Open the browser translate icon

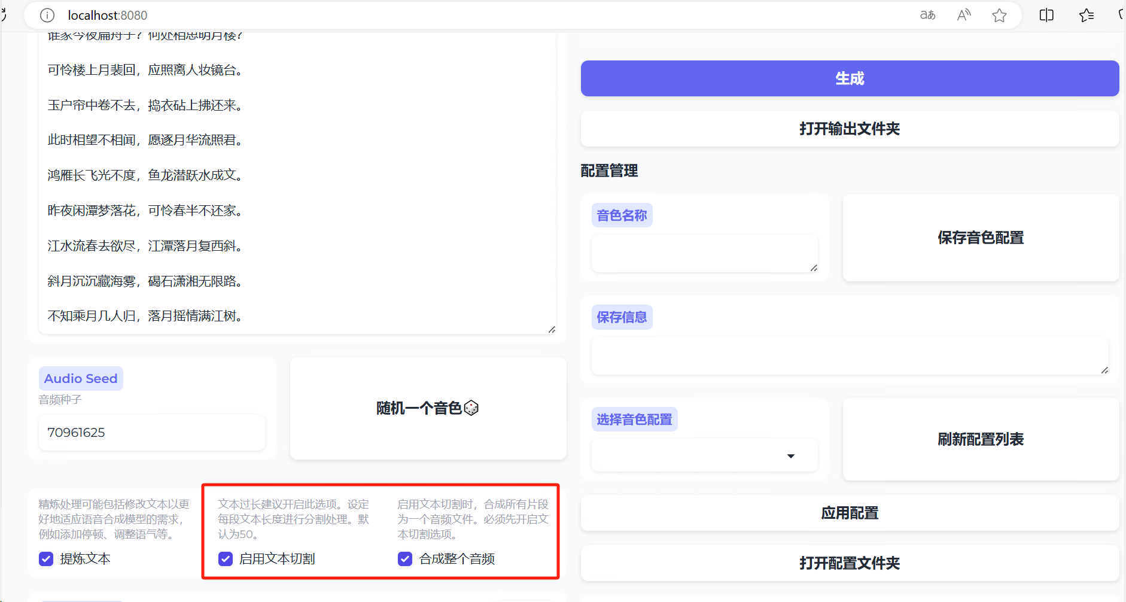(x=927, y=16)
